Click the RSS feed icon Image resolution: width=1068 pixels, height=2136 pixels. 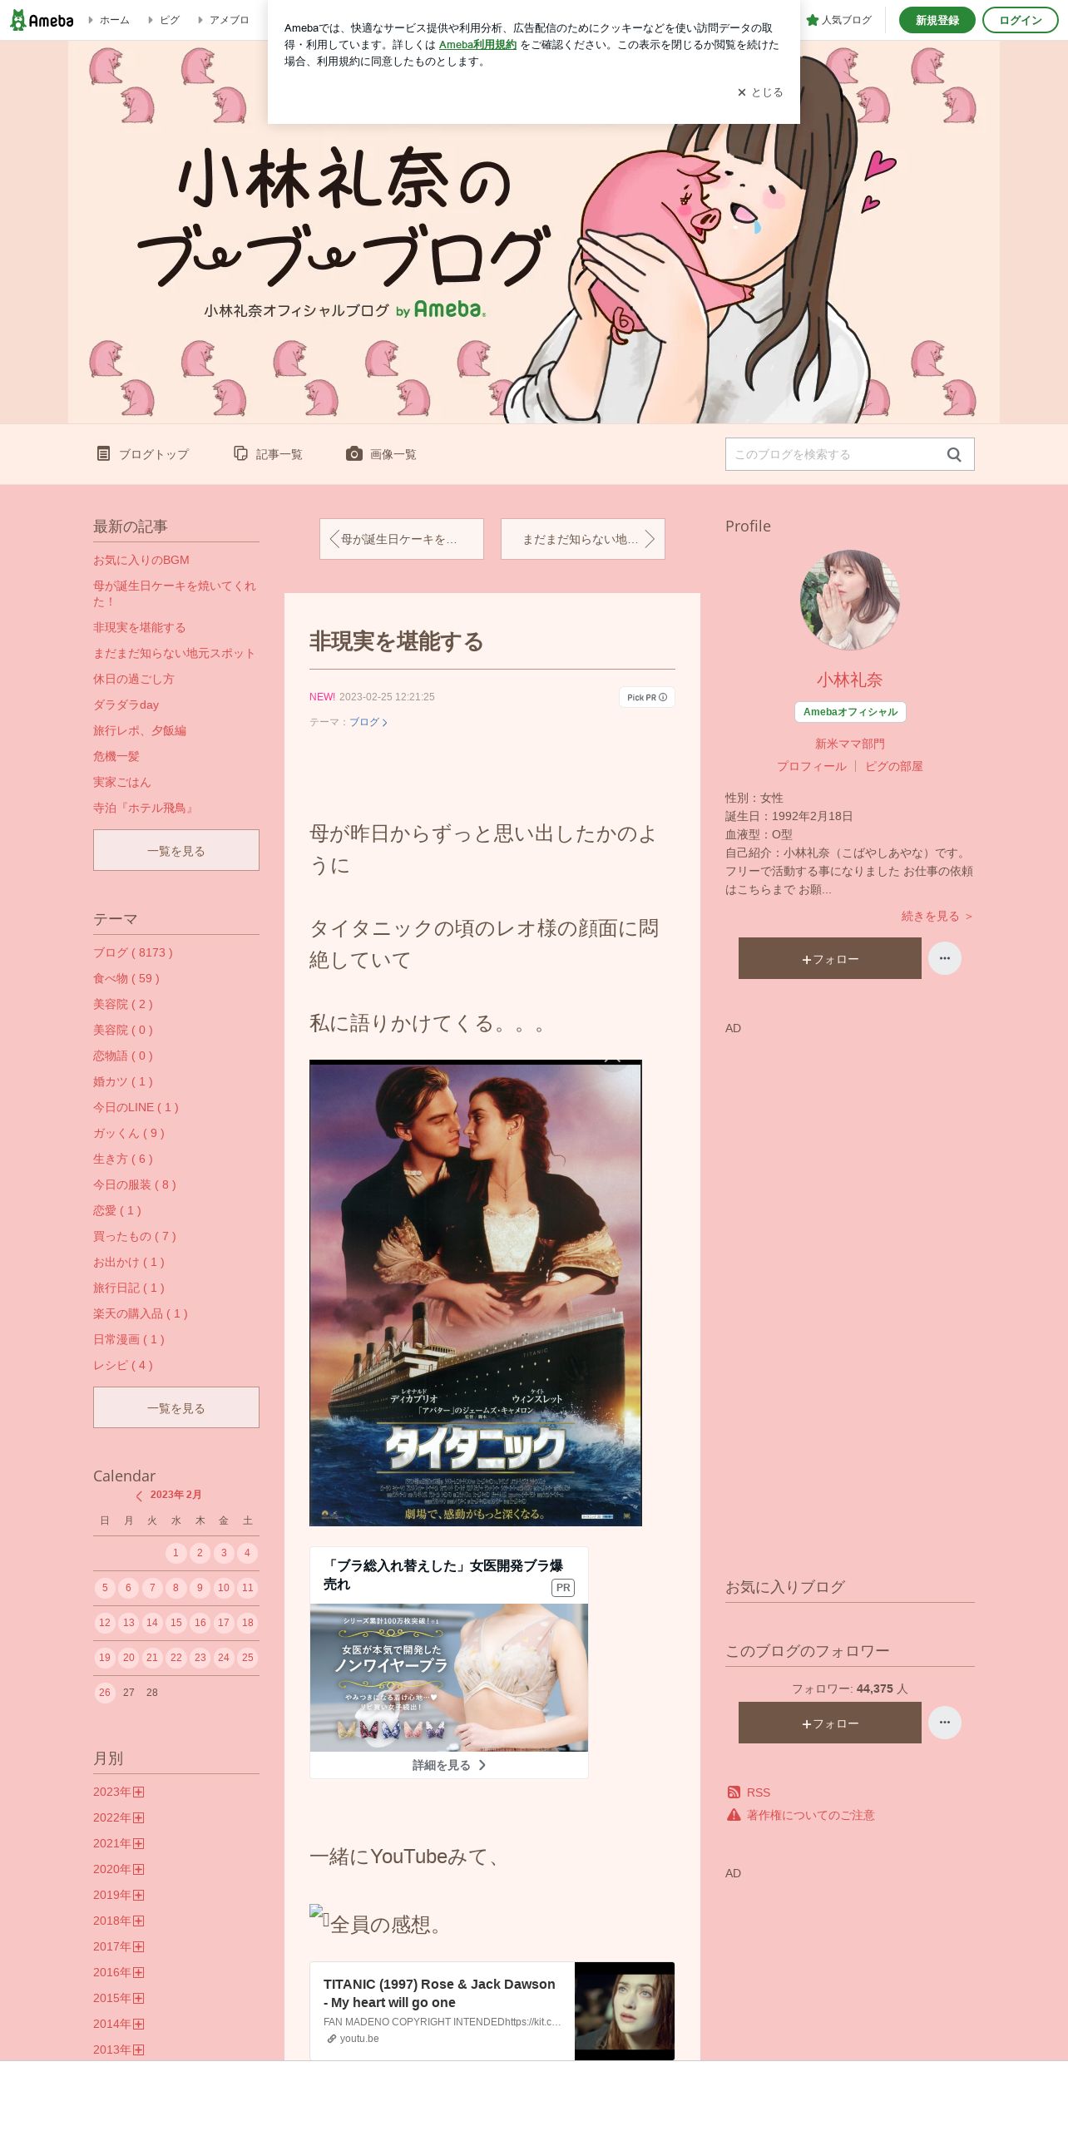click(734, 1792)
